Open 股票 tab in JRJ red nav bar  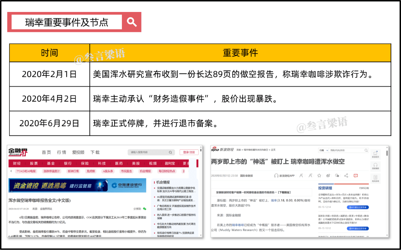point(34,163)
